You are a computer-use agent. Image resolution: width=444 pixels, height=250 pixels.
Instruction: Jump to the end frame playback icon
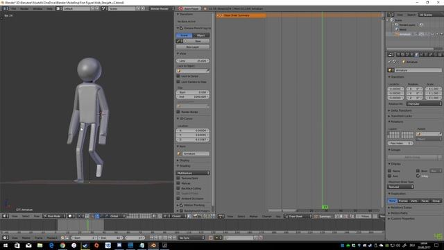coord(174,237)
